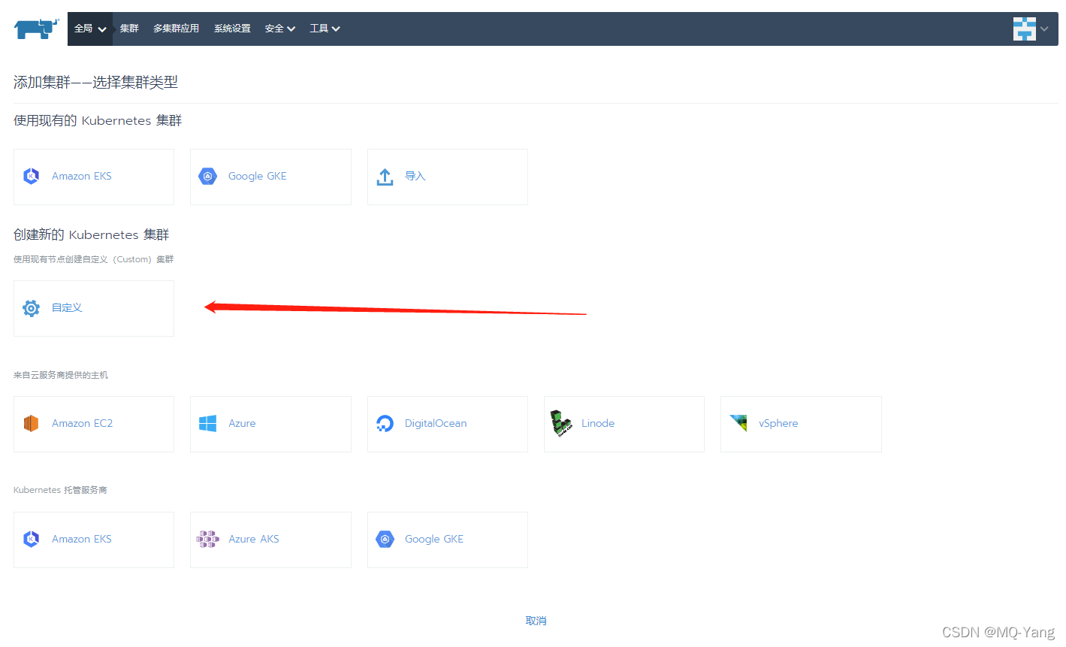Screen dimensions: 1066x647
Task: Click the '添加集群——选择集群类型' page title
Action: [x=96, y=83]
